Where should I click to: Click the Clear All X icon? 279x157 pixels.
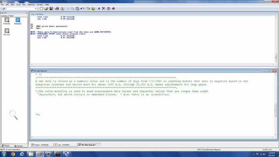coord(104,9)
